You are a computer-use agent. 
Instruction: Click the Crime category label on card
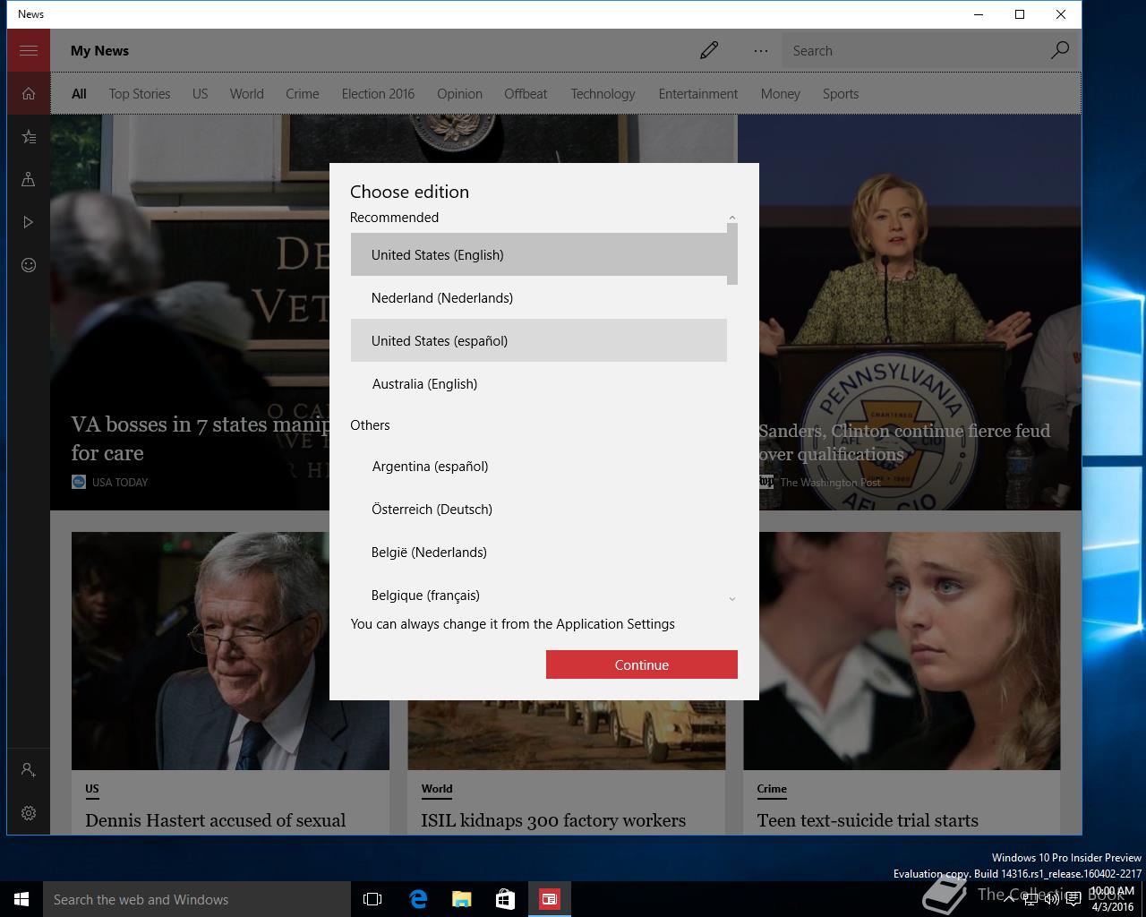(772, 789)
